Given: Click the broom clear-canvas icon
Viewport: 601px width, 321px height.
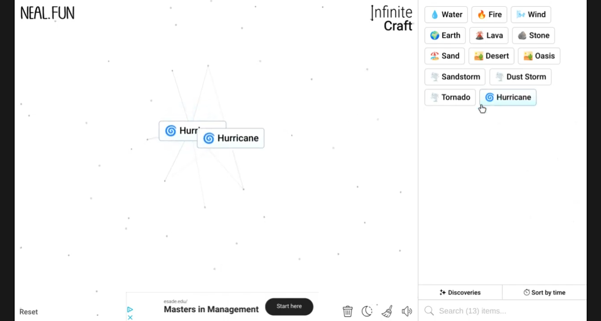Looking at the screenshot, I should (387, 311).
